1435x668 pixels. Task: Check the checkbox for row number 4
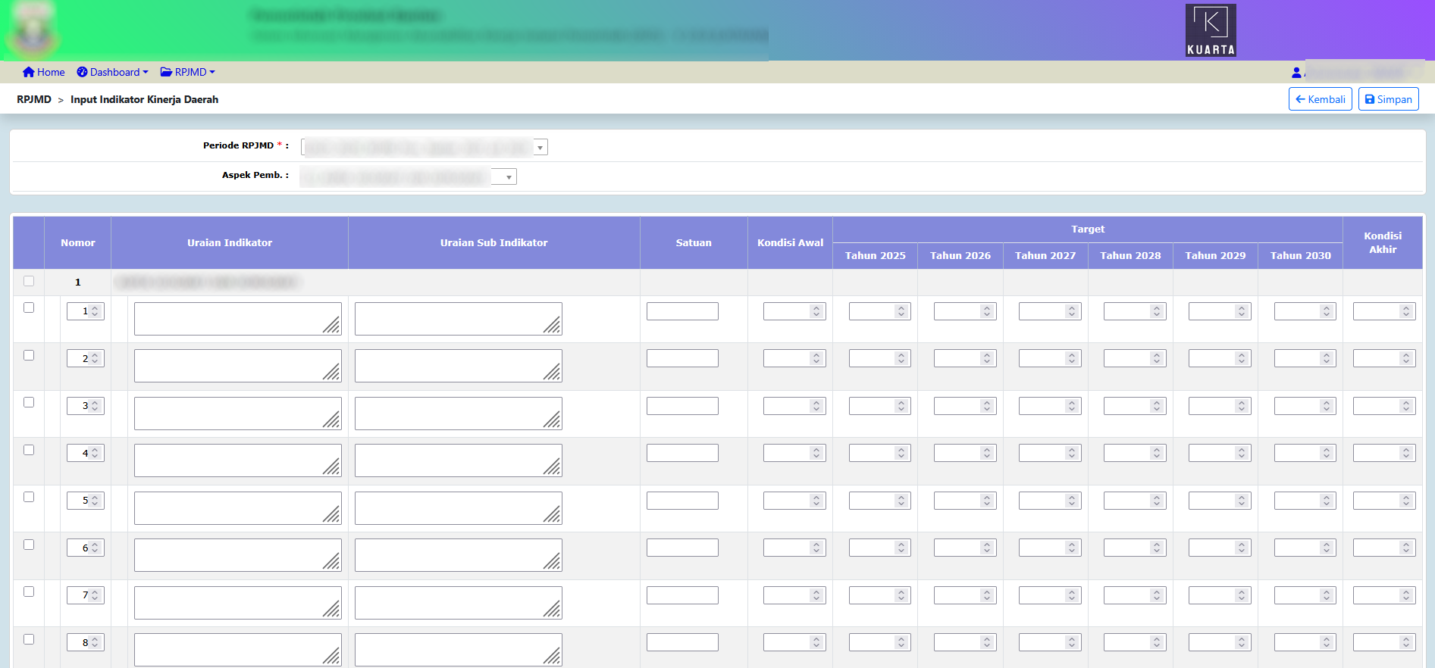[29, 450]
